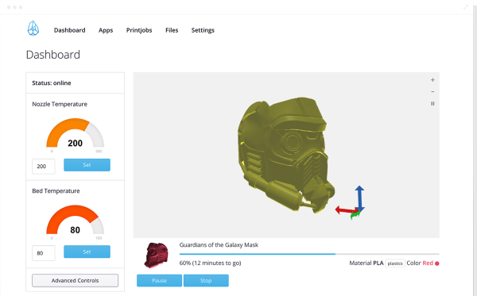Go to Printjobs in navigation
Viewport: 477px width, 296px height.
click(139, 30)
